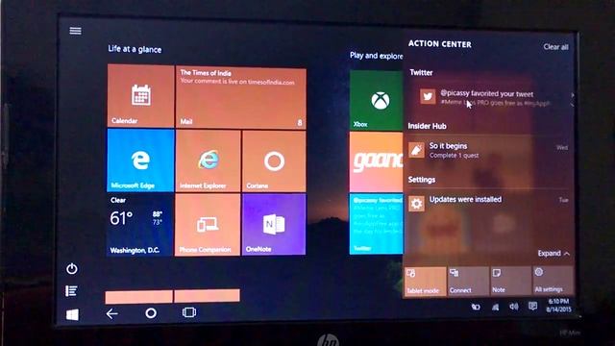The image size is (615, 346).
Task: Click the Windows Start button
Action: 72,314
